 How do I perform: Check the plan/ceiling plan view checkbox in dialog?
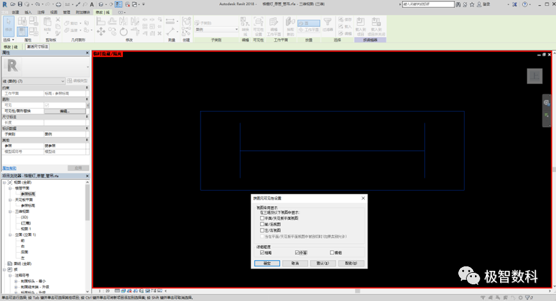tap(262, 218)
